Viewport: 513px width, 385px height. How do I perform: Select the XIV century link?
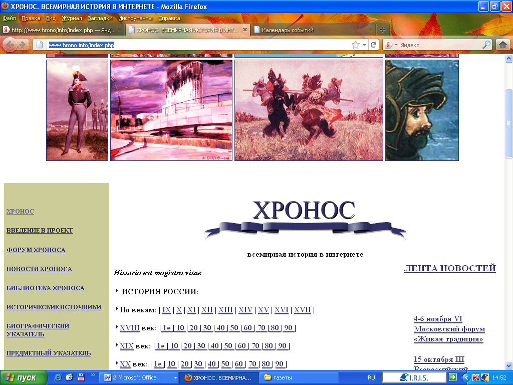[x=245, y=310]
